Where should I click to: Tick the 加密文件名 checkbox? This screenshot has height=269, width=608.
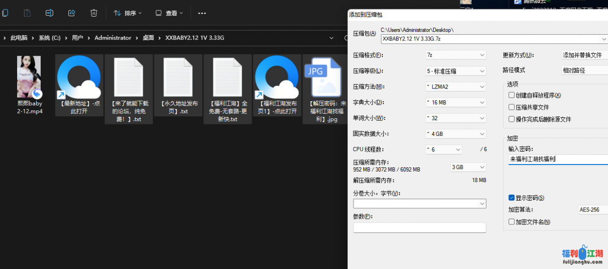coord(512,222)
